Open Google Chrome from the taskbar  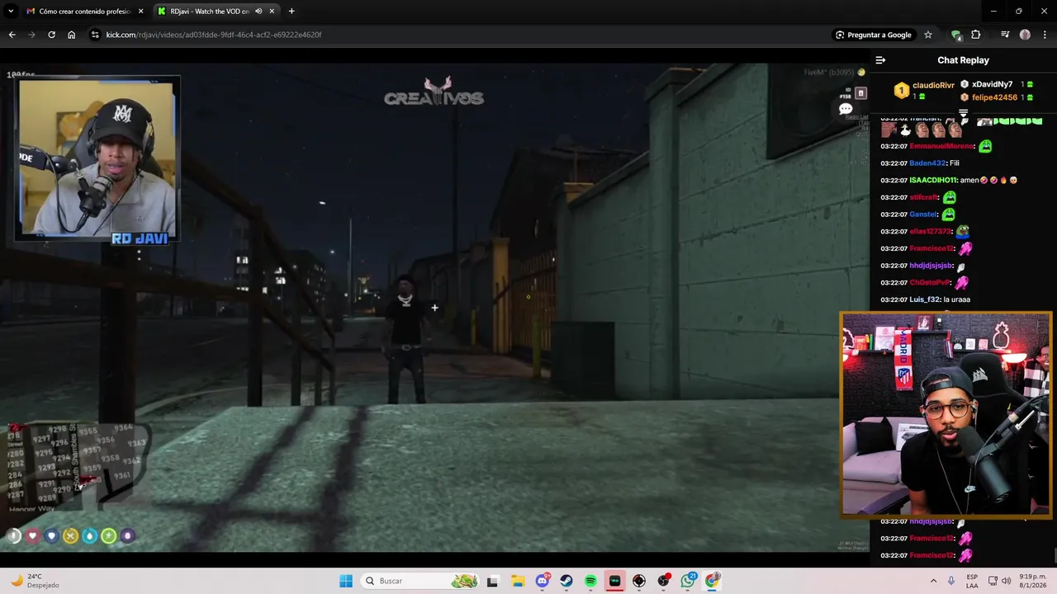tap(713, 581)
